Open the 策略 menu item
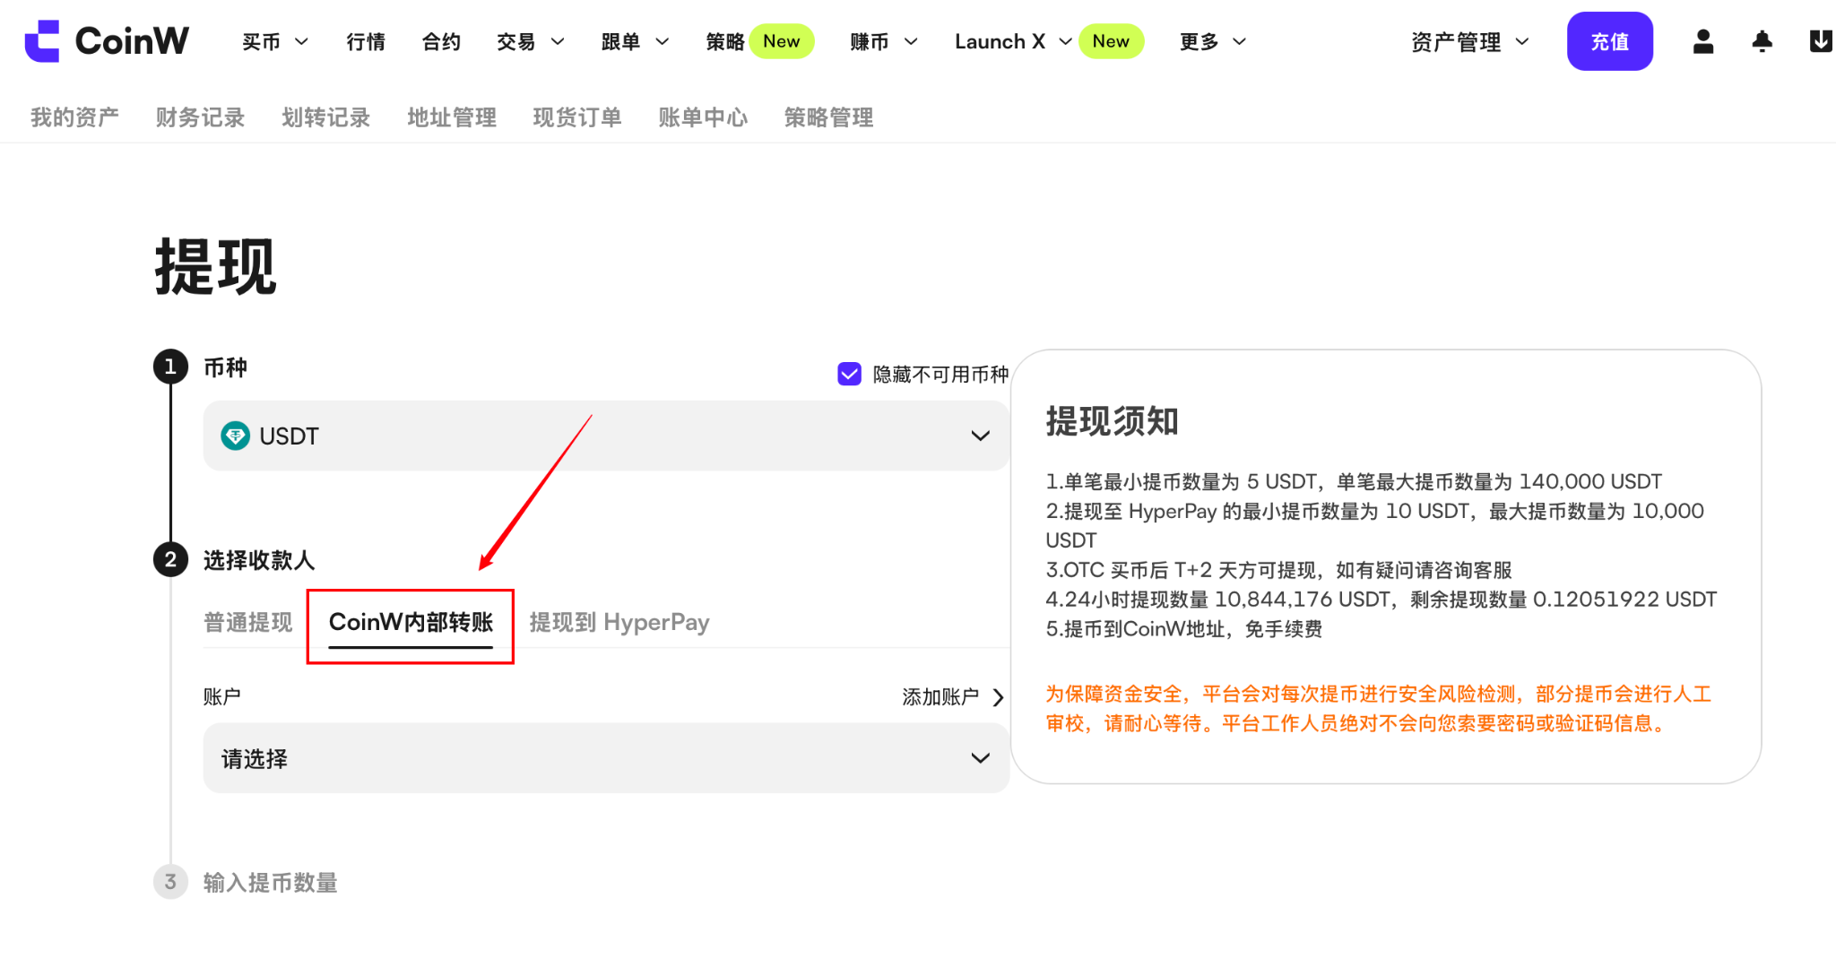 click(724, 41)
